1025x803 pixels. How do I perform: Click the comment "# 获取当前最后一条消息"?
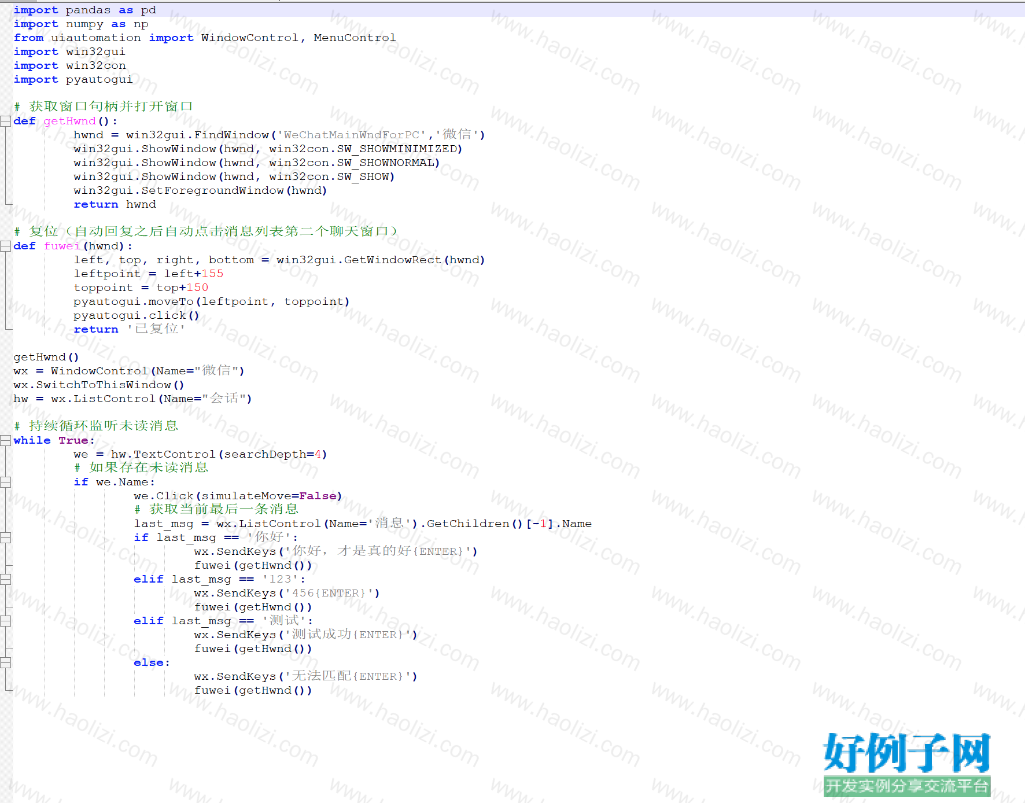(x=216, y=509)
